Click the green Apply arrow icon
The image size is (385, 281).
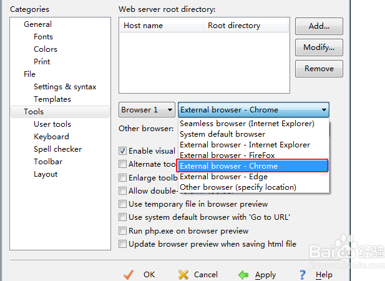pyautogui.click(x=243, y=275)
